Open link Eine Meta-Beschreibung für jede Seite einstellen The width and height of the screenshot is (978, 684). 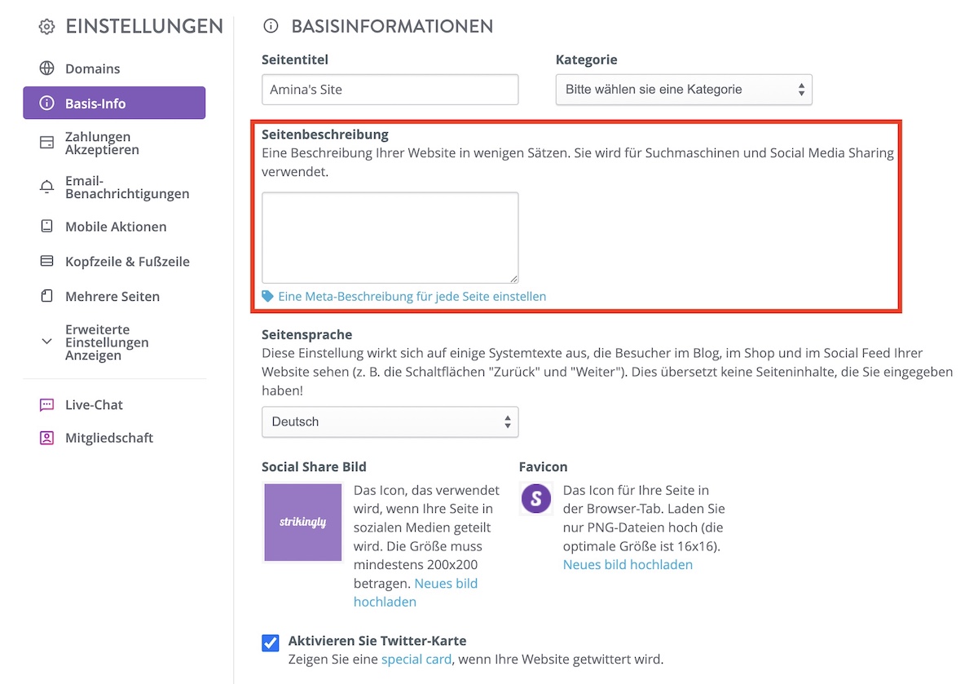(x=412, y=297)
